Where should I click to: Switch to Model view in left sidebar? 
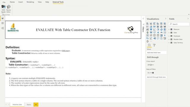tap(3, 28)
